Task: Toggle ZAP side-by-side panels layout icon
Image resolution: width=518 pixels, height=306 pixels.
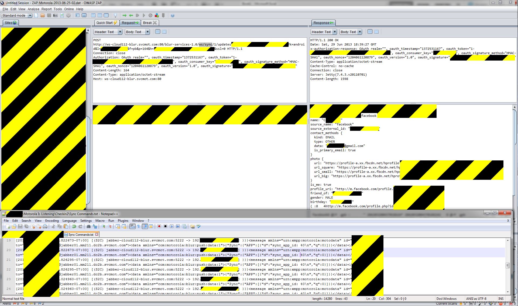Action: (x=106, y=16)
